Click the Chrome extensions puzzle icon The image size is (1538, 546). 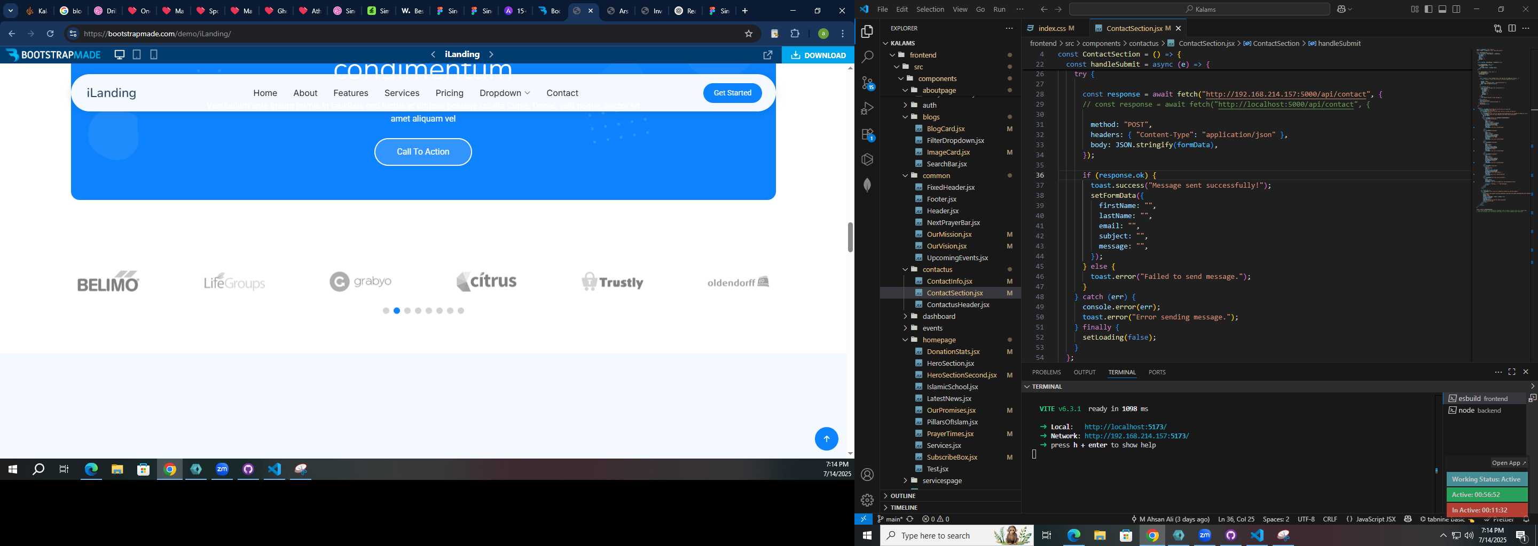[x=795, y=34]
